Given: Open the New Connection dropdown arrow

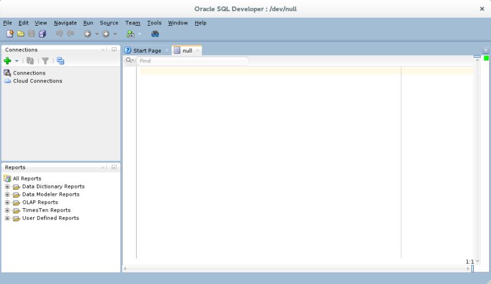Looking at the screenshot, I should pyautogui.click(x=17, y=61).
